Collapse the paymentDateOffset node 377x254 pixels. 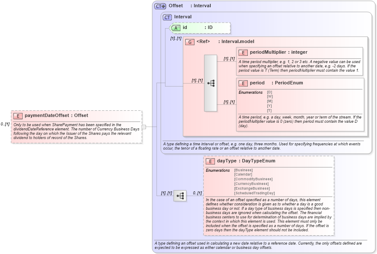coord(144,127)
